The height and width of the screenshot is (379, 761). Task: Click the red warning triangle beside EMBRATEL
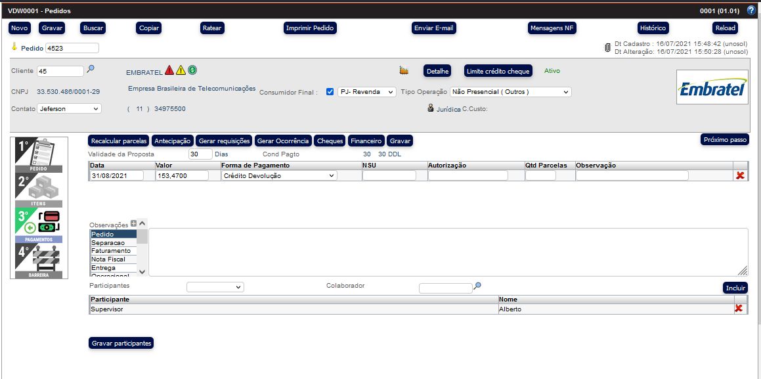169,70
